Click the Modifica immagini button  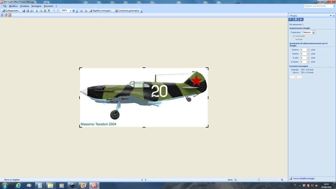pyautogui.click(x=101, y=10)
